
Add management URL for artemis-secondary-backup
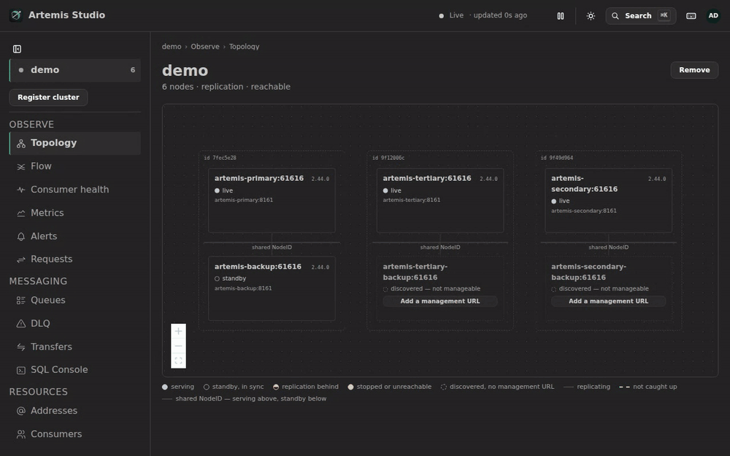pyautogui.click(x=609, y=301)
